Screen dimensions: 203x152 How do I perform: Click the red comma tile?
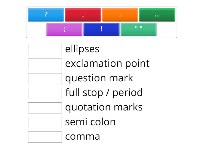(83, 15)
